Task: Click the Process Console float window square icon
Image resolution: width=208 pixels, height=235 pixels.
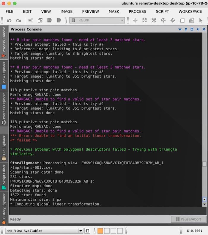Action: point(192,29)
